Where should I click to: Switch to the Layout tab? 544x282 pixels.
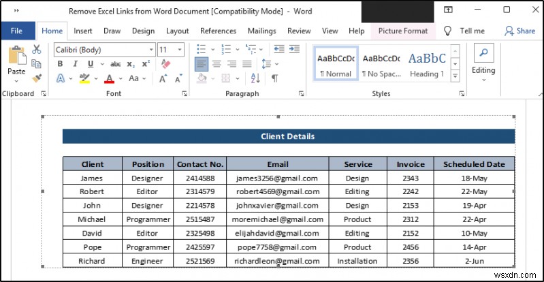pyautogui.click(x=177, y=31)
